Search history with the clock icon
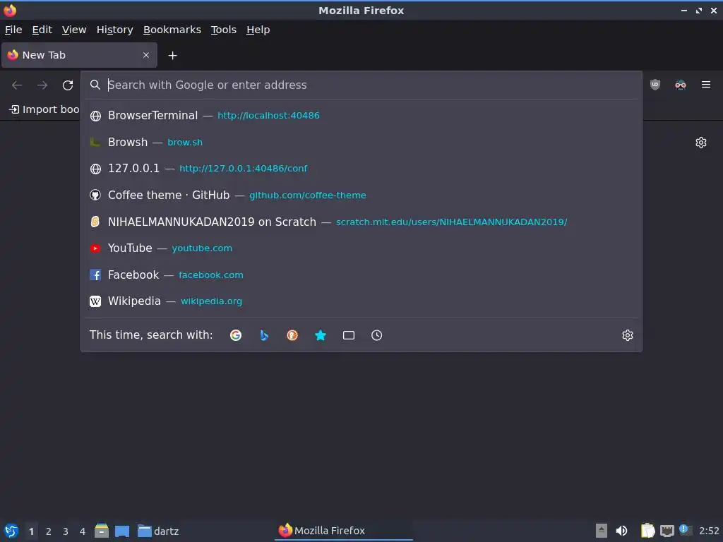This screenshot has height=542, width=723. pyautogui.click(x=377, y=335)
